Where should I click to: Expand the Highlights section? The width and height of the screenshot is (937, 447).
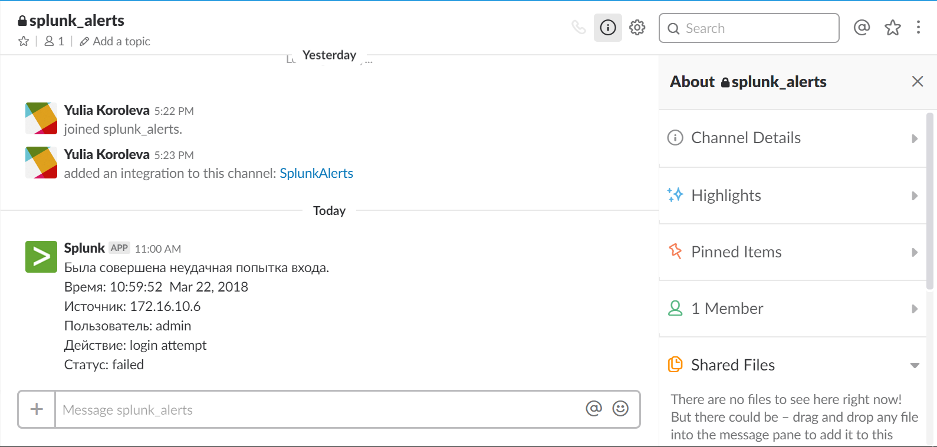(792, 196)
